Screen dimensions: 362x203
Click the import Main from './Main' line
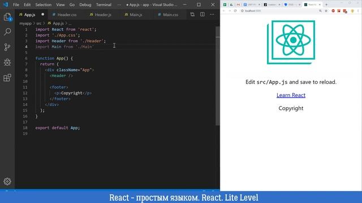(x=64, y=47)
